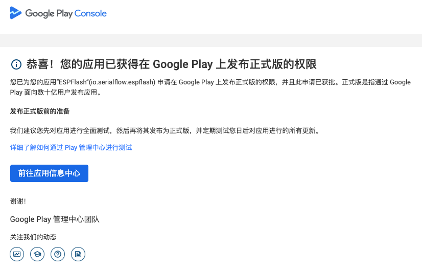Click the gray banner strip below the header
This screenshot has height=270, width=422.
[211, 40]
